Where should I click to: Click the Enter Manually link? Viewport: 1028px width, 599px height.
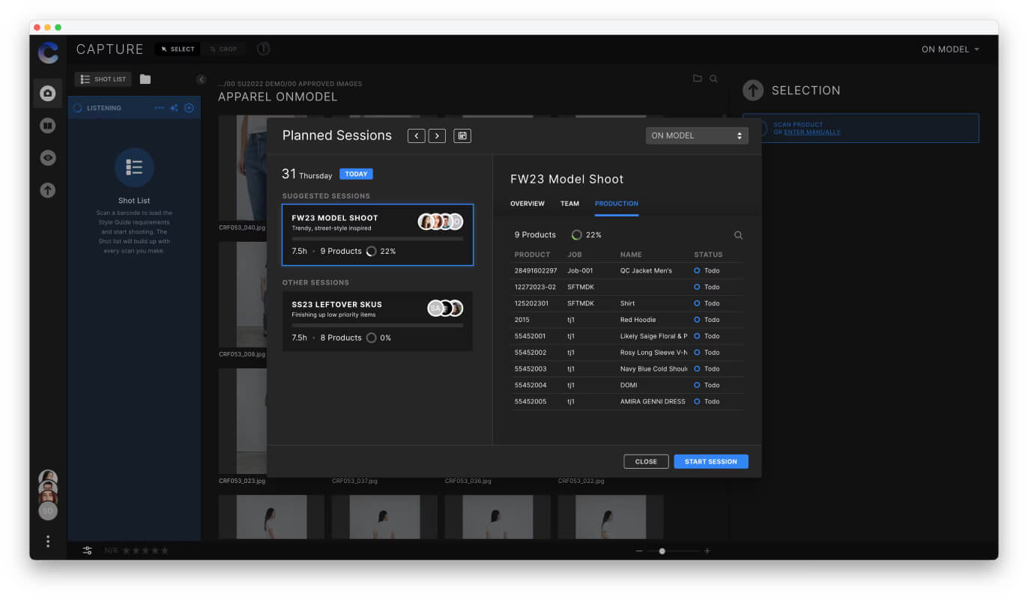(x=812, y=132)
